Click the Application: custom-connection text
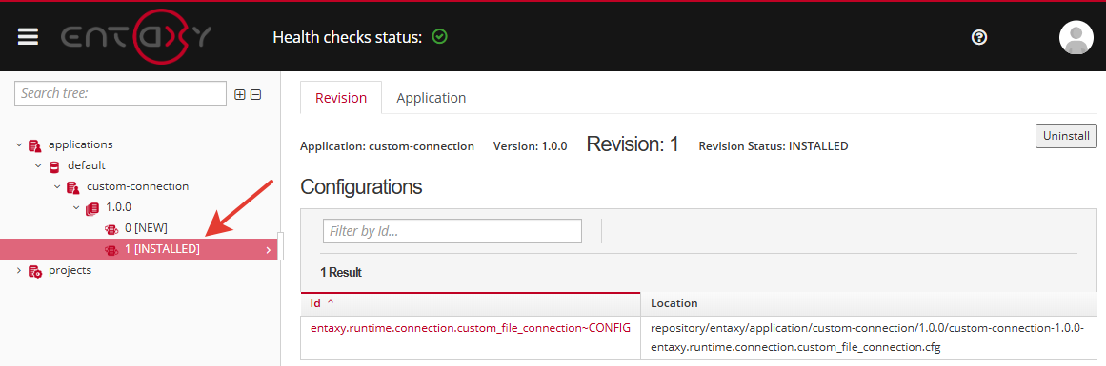This screenshot has width=1106, height=366. click(x=387, y=146)
